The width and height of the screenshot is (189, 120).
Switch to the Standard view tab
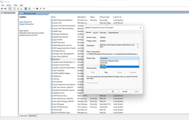(x=32, y=116)
